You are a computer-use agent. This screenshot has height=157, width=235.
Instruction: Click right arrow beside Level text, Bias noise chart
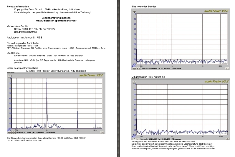point(139,69)
